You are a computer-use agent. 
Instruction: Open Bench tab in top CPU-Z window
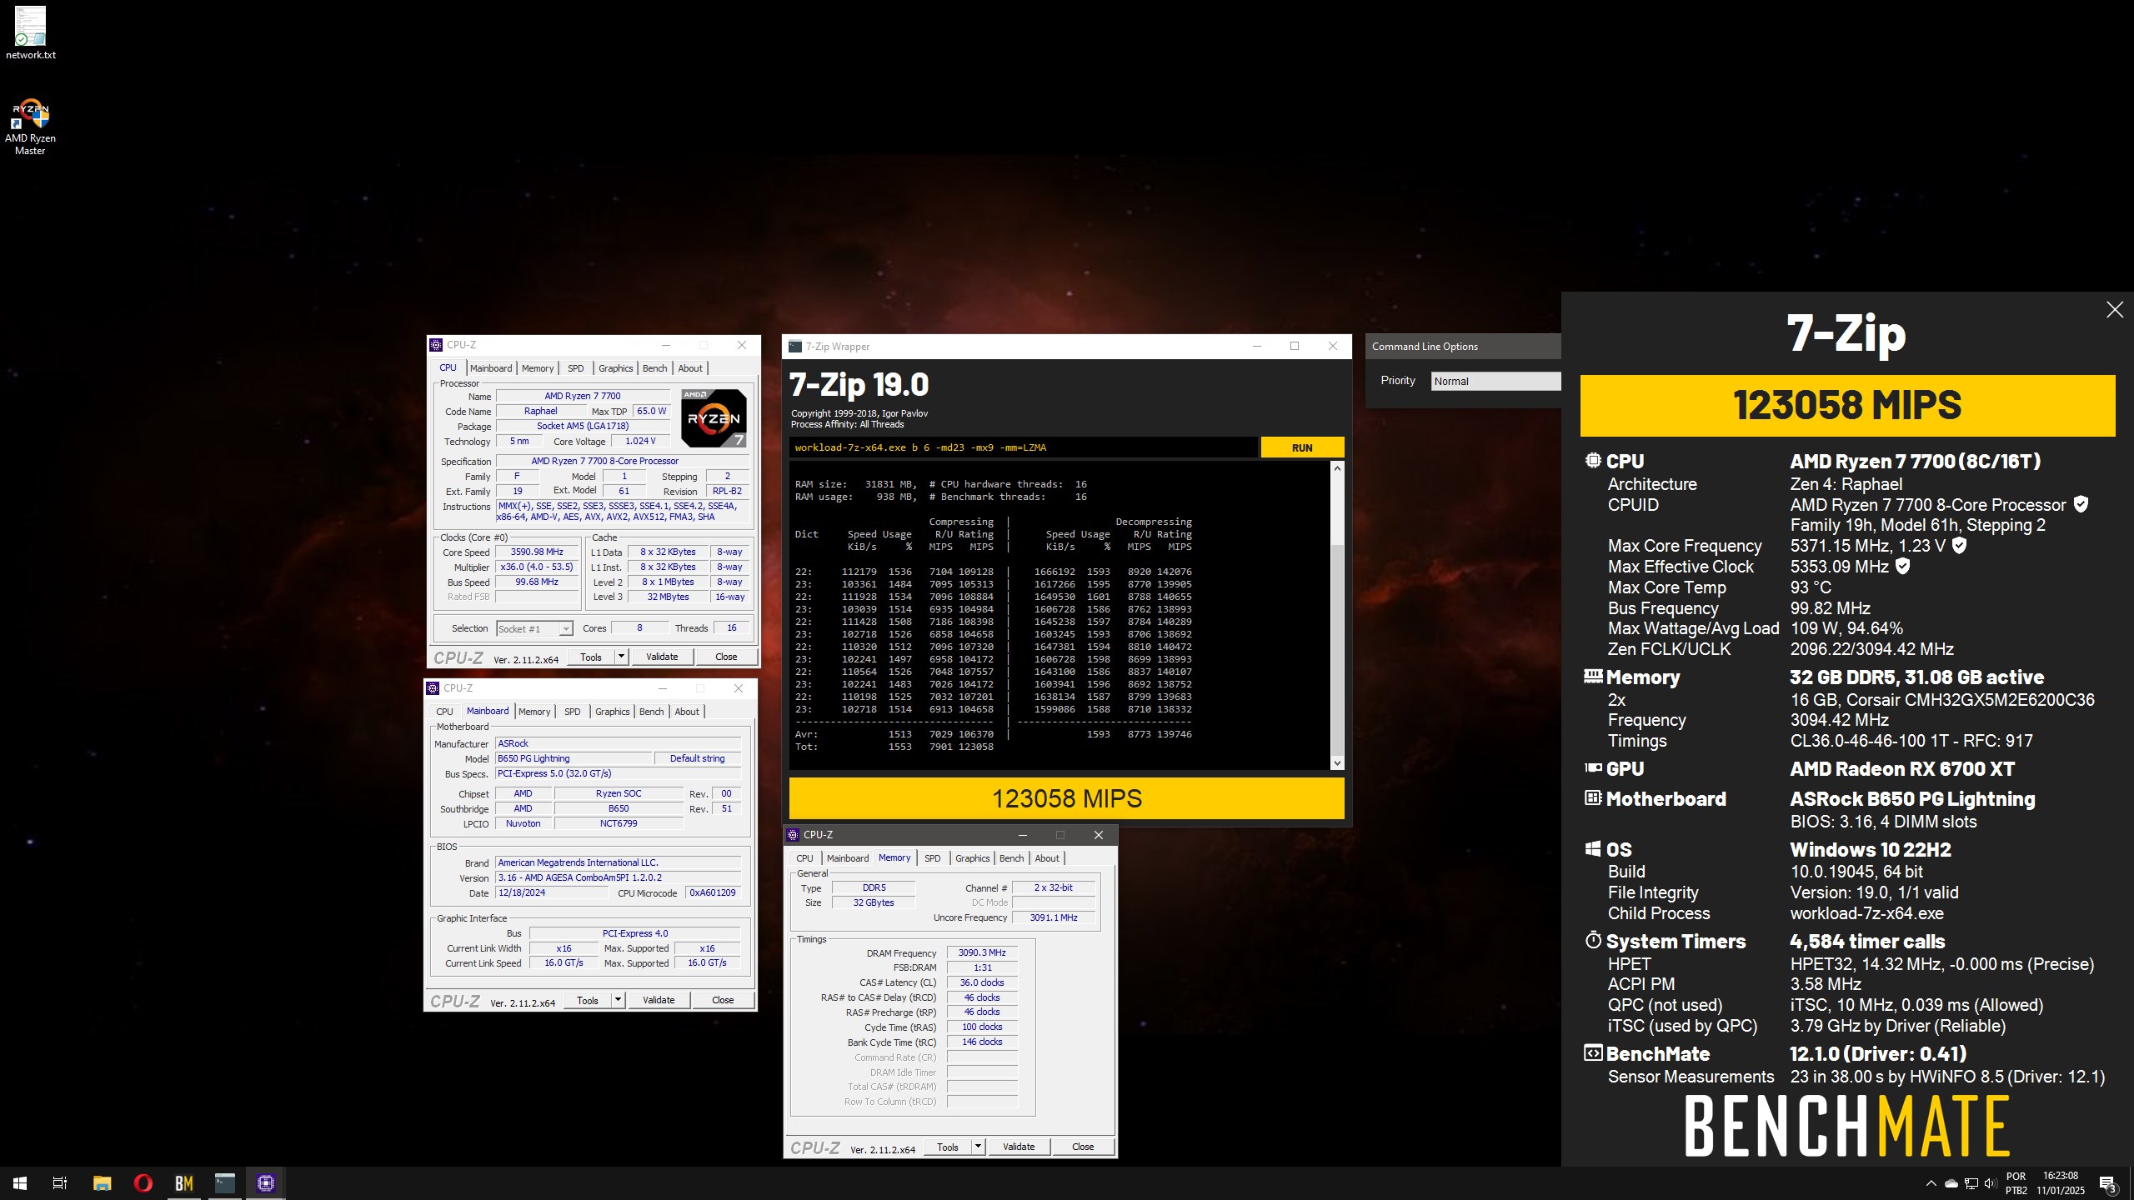[x=655, y=368]
